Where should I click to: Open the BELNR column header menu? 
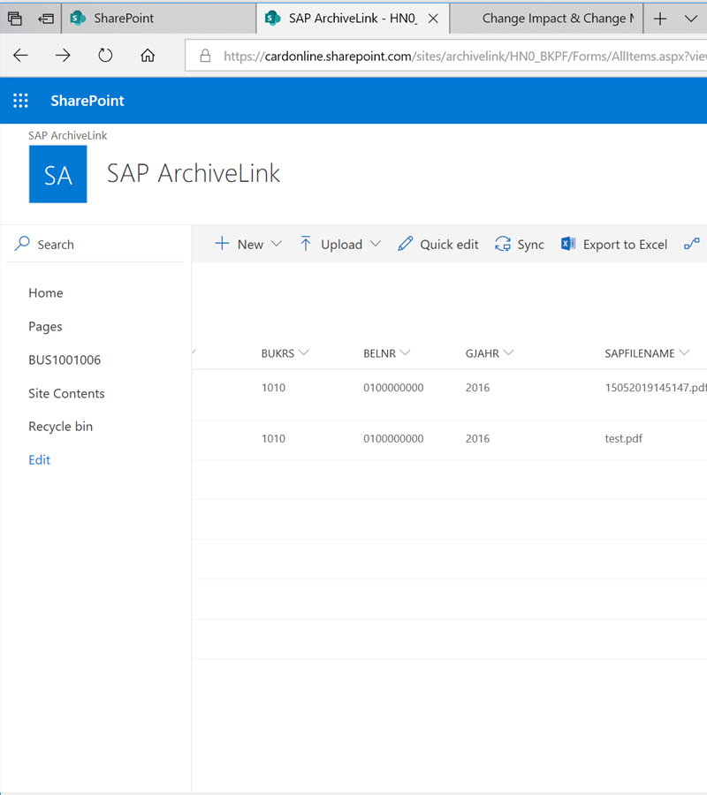387,353
